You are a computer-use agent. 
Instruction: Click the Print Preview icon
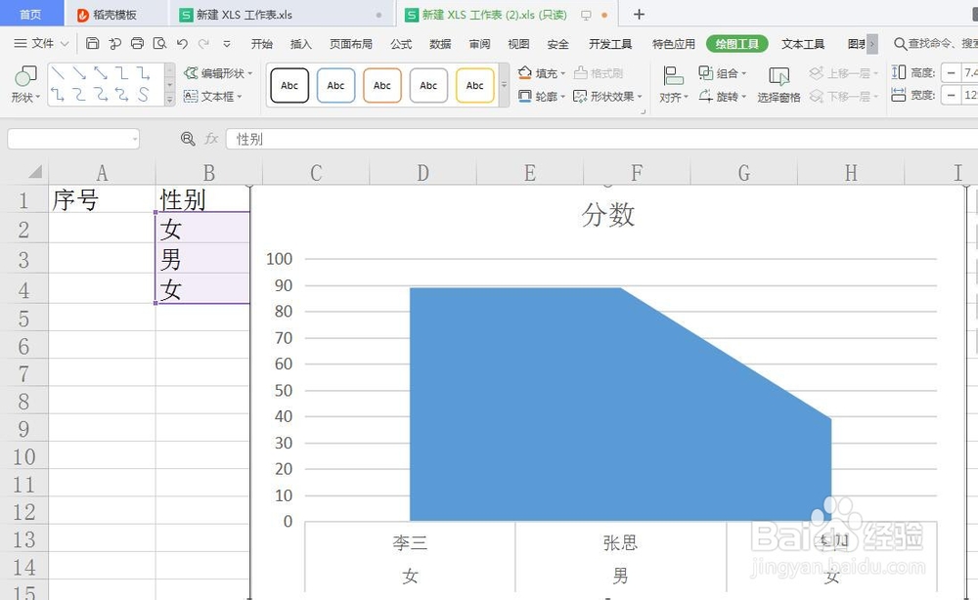pos(161,44)
